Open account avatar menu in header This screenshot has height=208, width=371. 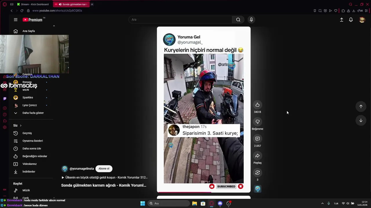(x=362, y=20)
